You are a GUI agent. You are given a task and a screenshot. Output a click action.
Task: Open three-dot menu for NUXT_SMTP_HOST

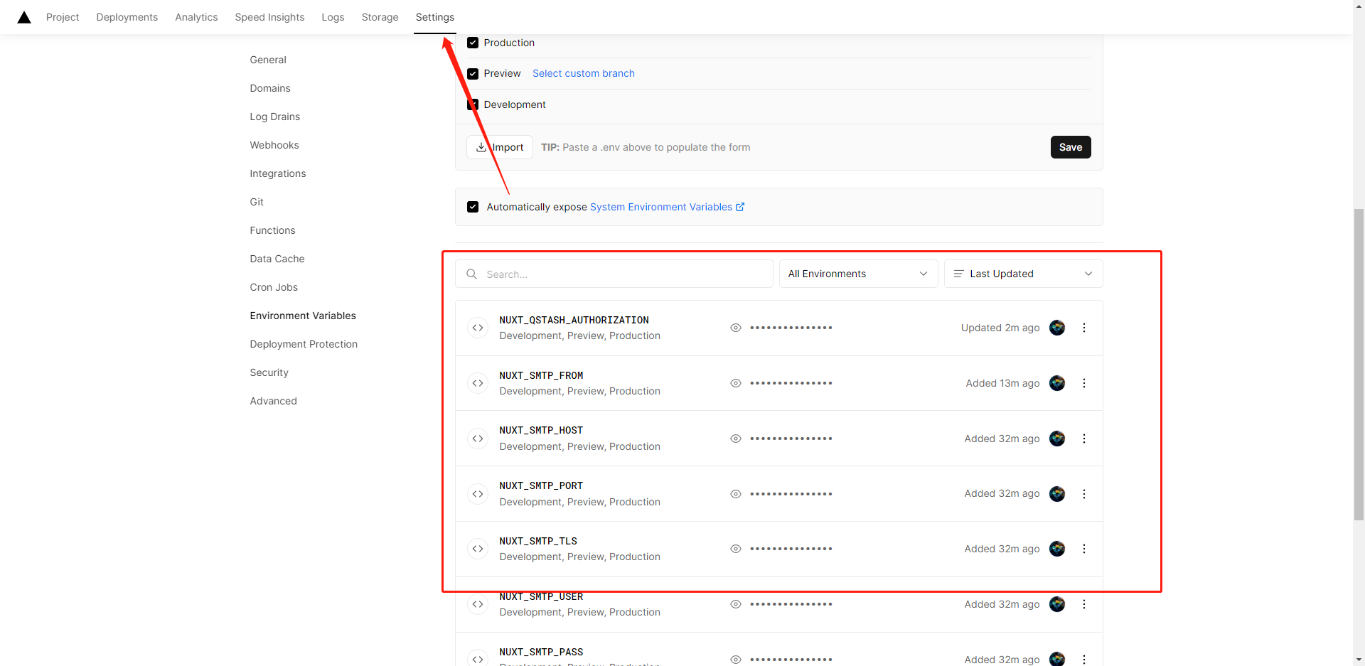1083,439
